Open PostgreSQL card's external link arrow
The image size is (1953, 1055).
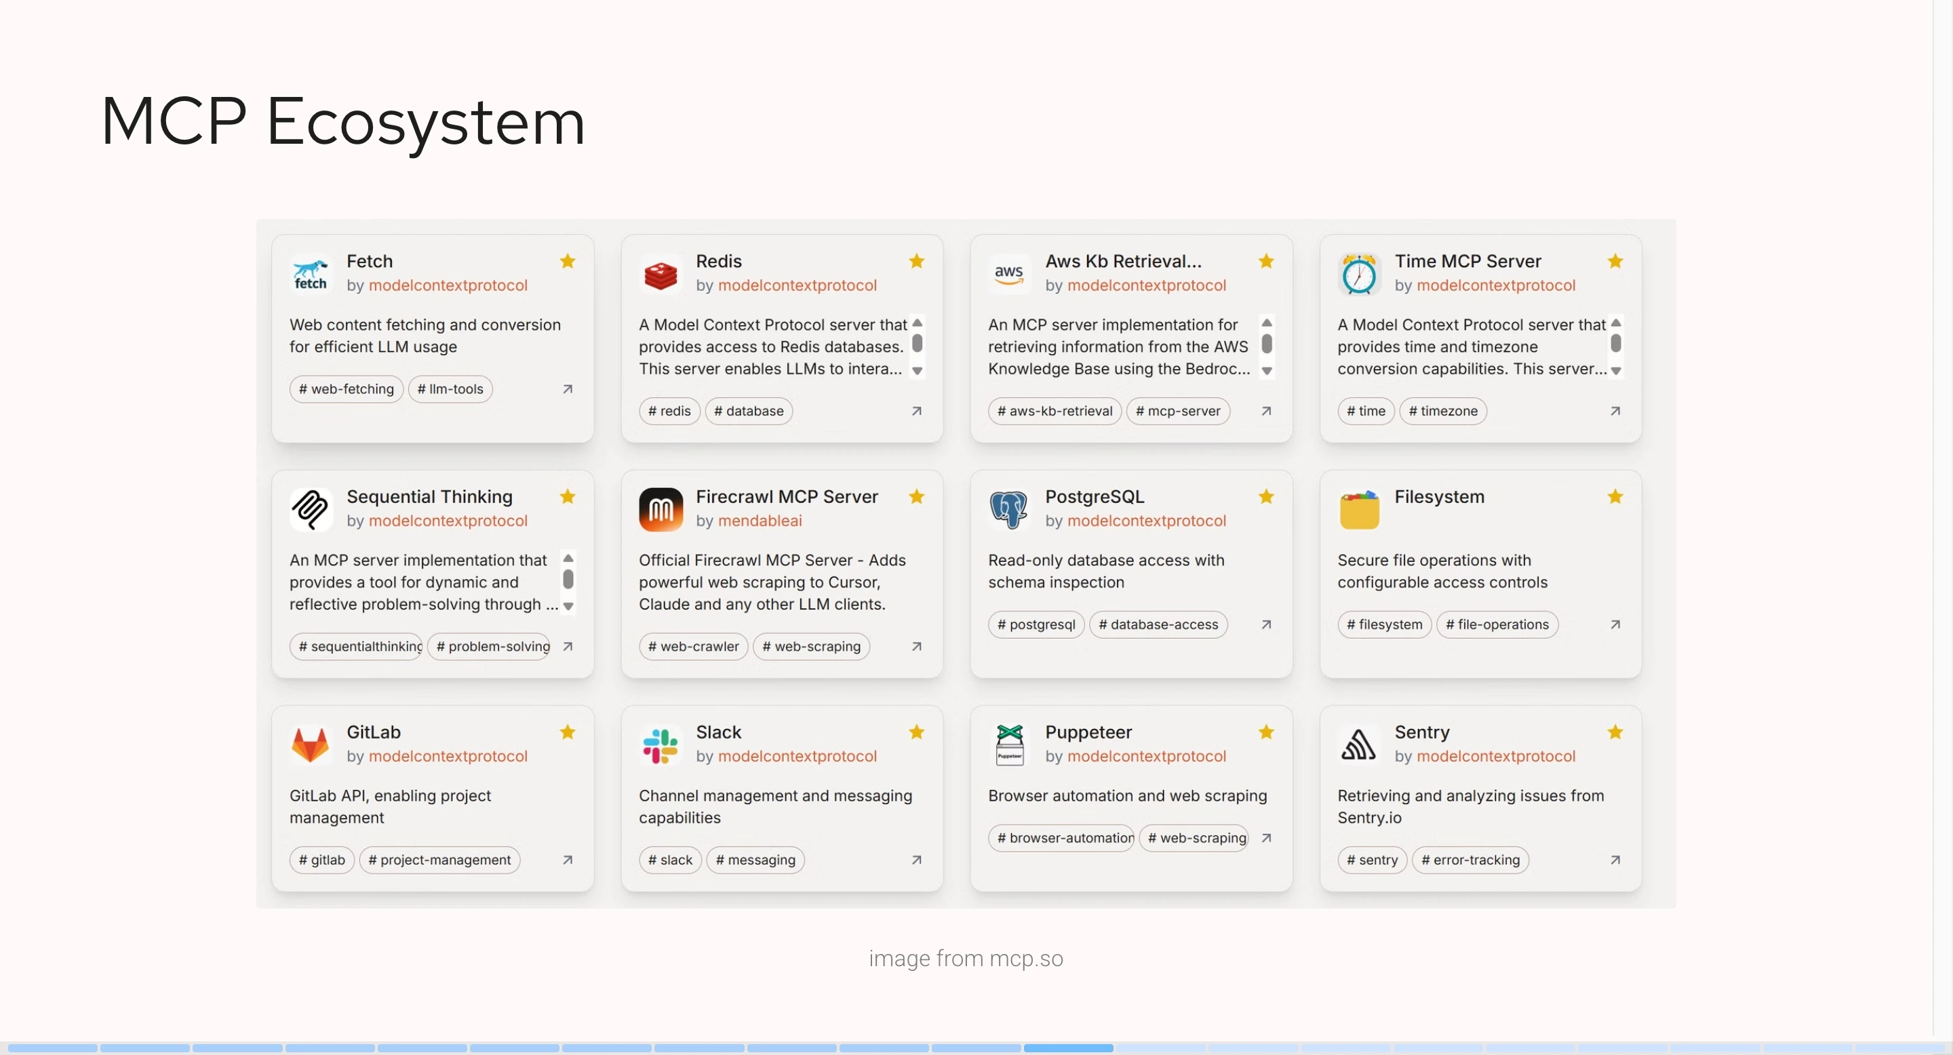(x=1266, y=624)
